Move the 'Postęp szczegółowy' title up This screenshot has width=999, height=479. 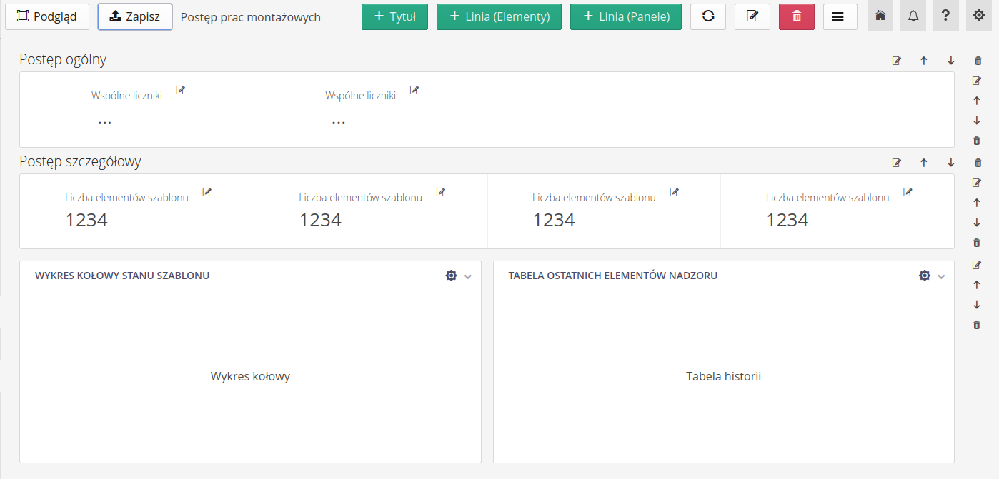pos(924,163)
